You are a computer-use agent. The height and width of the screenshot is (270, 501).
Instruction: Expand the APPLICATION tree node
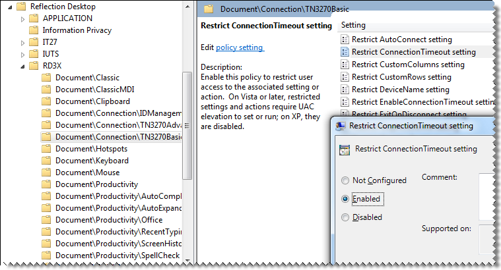click(x=23, y=18)
